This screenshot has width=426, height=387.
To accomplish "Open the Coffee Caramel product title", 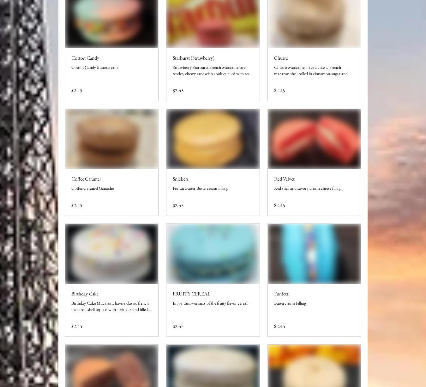I will 86,179.
